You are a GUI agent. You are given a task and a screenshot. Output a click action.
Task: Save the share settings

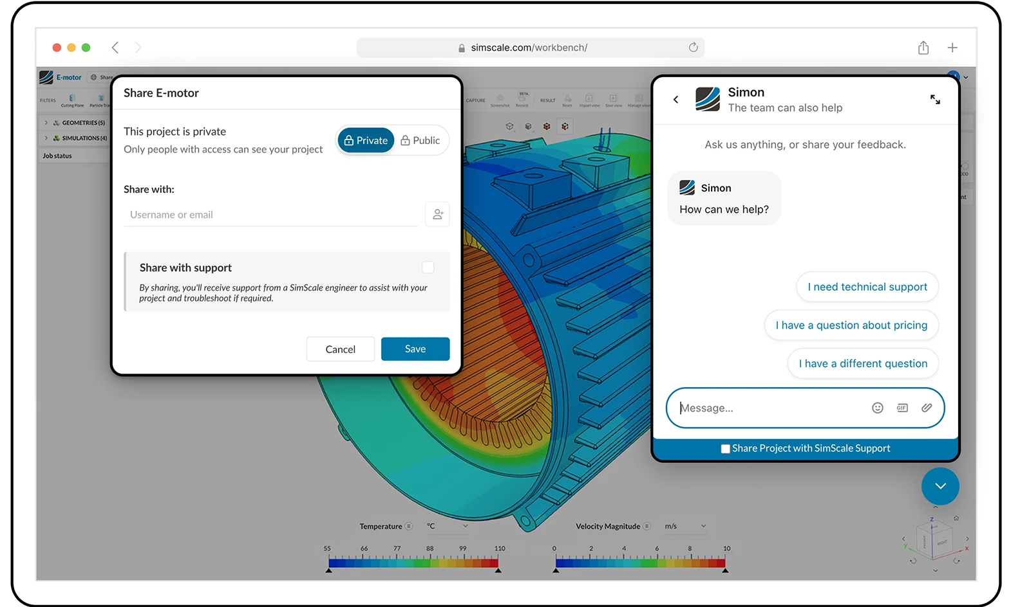coord(415,349)
